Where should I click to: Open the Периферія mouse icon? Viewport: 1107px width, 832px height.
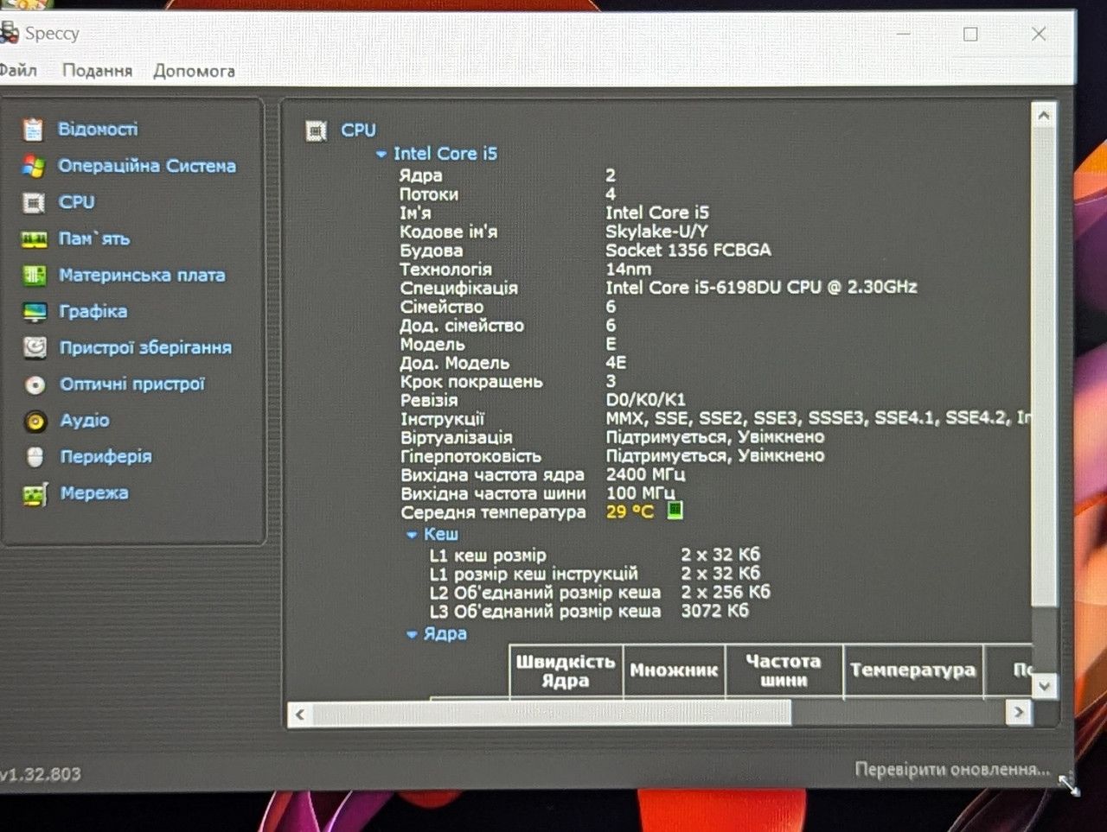click(35, 457)
